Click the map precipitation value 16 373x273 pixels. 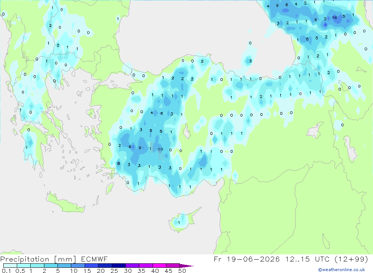click(335, 18)
